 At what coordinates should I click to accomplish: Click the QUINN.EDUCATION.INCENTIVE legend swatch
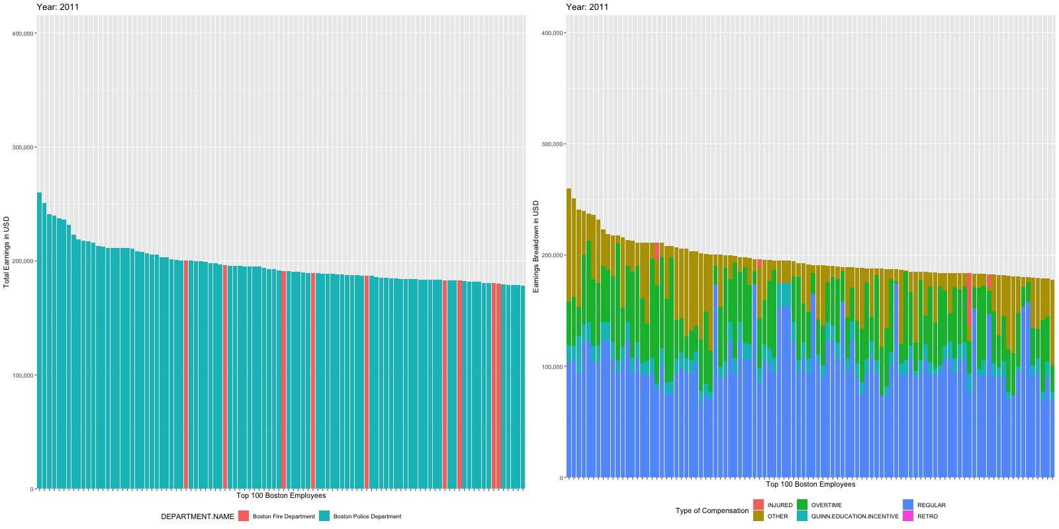click(x=802, y=516)
